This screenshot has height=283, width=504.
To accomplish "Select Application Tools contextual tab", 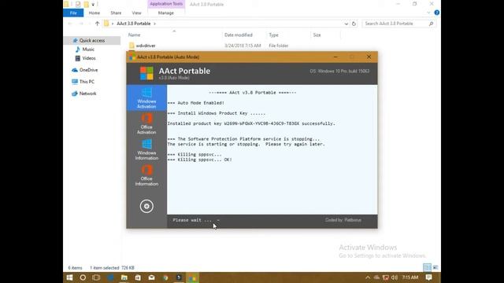I will (166, 4).
